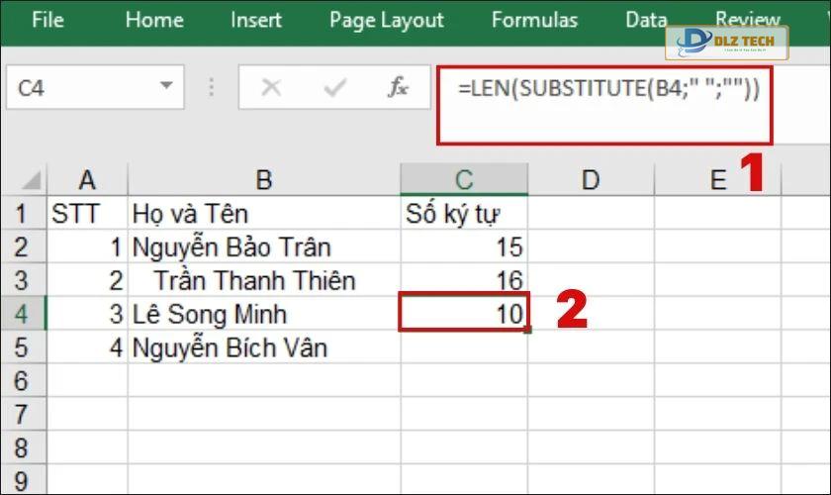Screen dimensions: 831x495
Task: Open the Formulas ribbon tab
Action: 534,20
